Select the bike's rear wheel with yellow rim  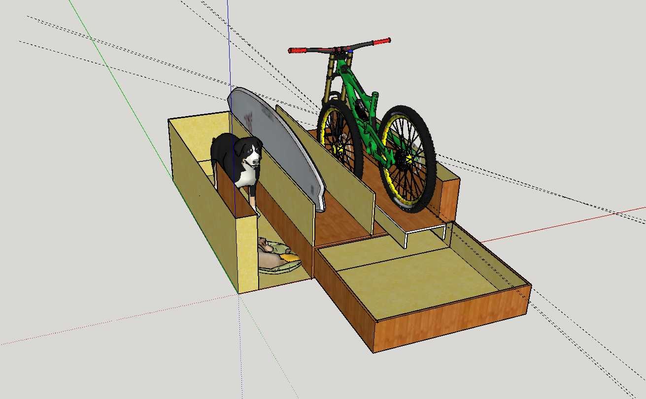pyautogui.click(x=407, y=158)
